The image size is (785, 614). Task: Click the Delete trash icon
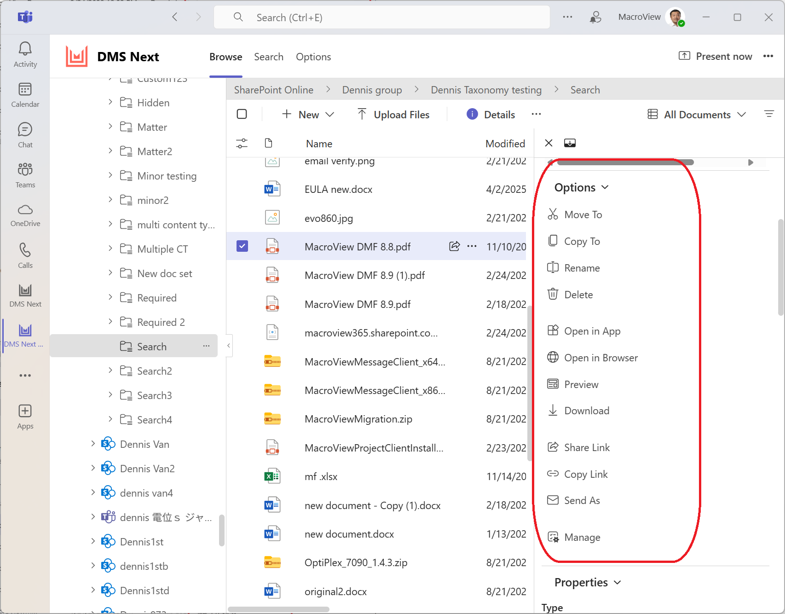coord(553,294)
